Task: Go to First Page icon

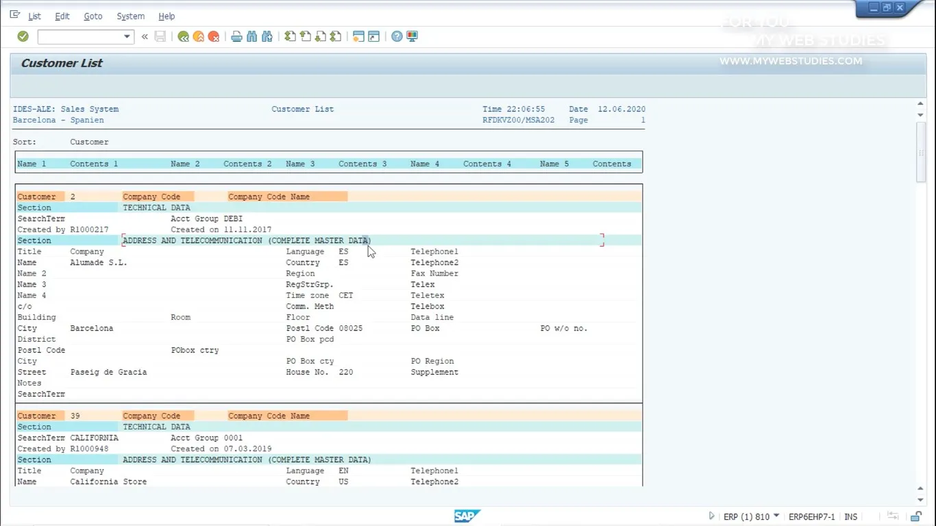Action: point(290,36)
